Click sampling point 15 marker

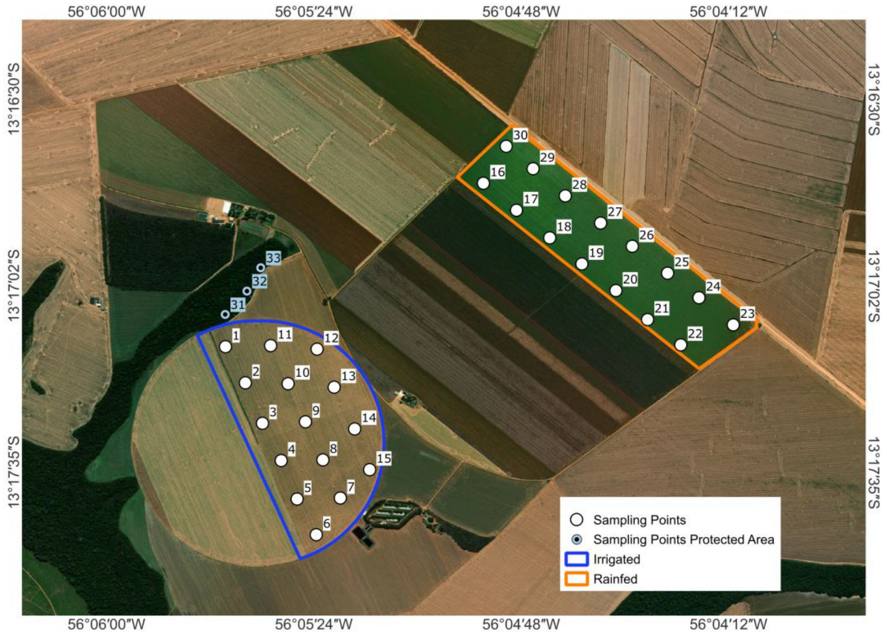[x=369, y=470]
